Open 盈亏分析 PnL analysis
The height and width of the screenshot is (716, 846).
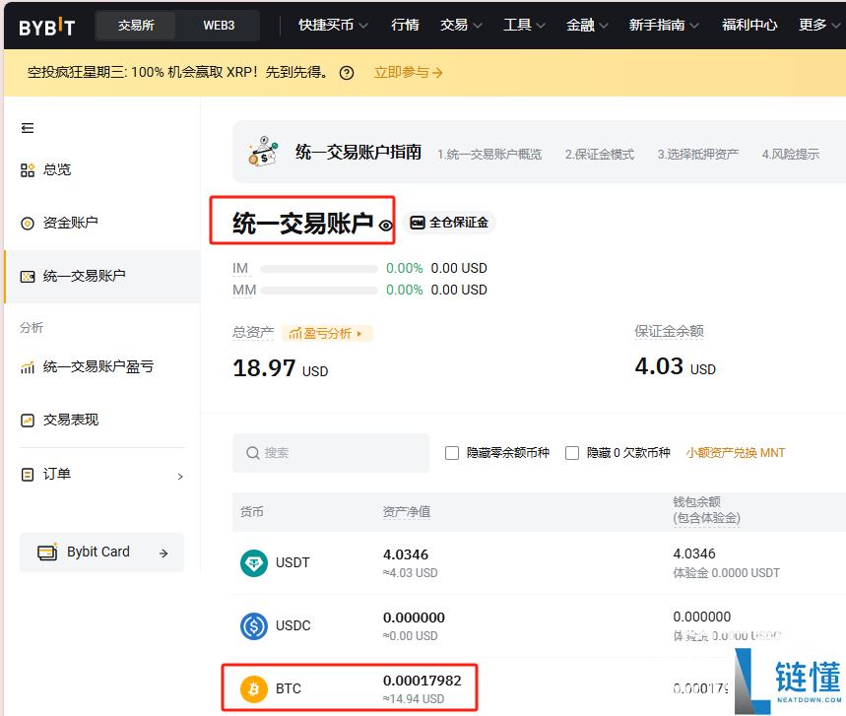[327, 334]
